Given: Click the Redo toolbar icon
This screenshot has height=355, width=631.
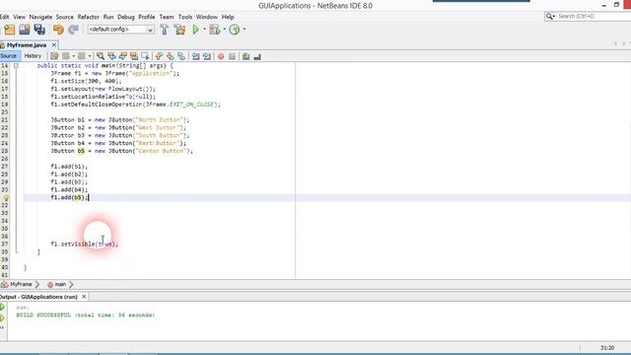Looking at the screenshot, I should click(73, 30).
